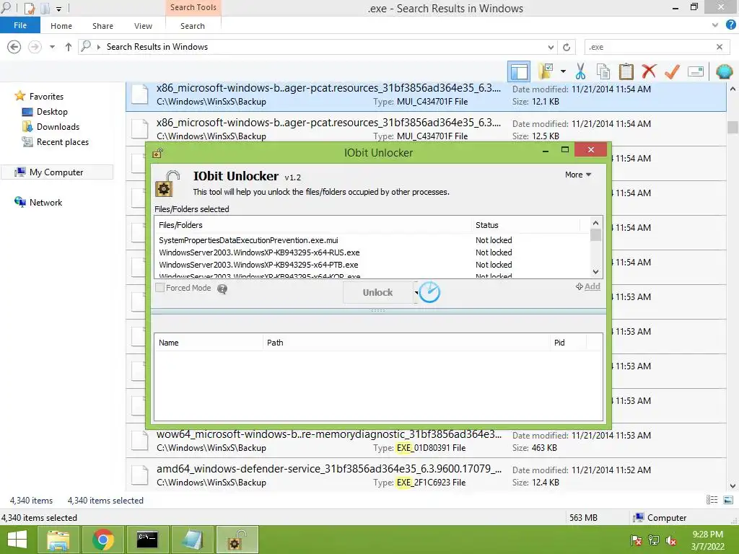Click the Path column header in process list
The height and width of the screenshot is (554, 739).
(x=406, y=343)
